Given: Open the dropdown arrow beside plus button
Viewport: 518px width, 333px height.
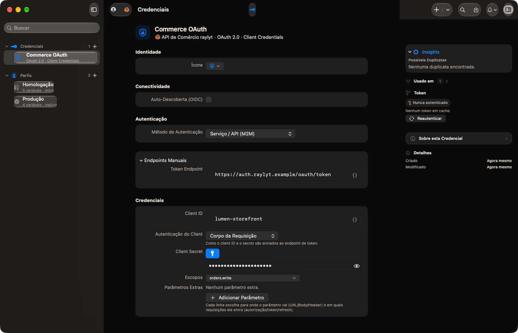Looking at the screenshot, I should [x=448, y=10].
